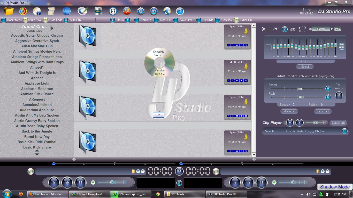Click the round blue screen toolbar icon
This screenshot has height=198, width=353.
154,11
